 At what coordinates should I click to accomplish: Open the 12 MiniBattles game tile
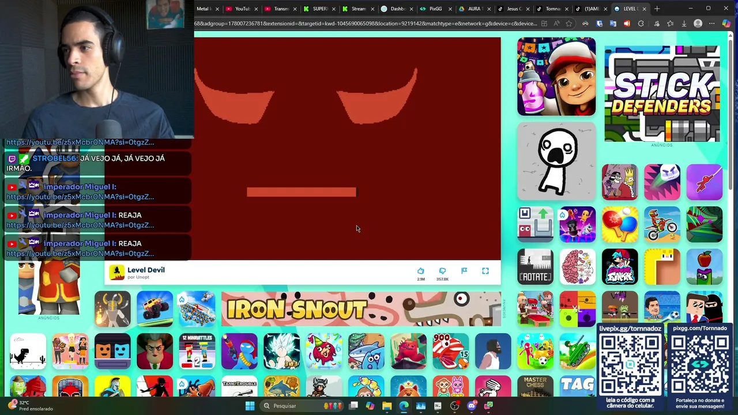pyautogui.click(x=197, y=351)
